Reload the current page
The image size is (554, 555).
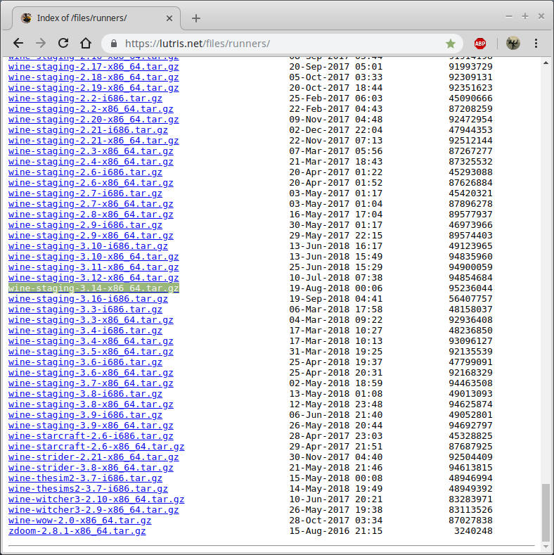(63, 44)
